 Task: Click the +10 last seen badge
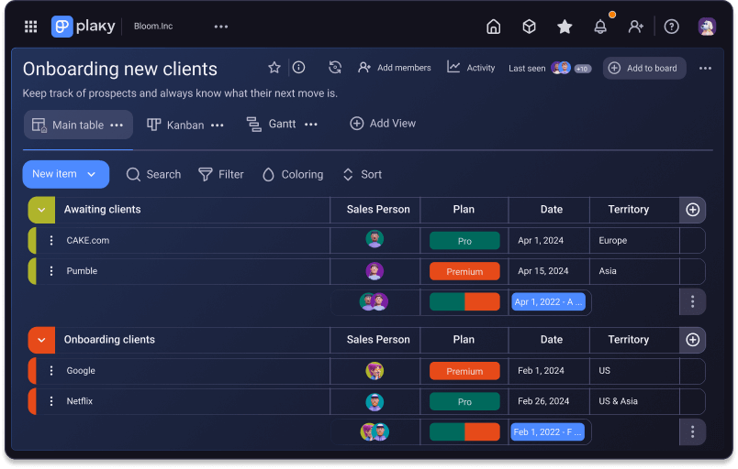pyautogui.click(x=582, y=69)
